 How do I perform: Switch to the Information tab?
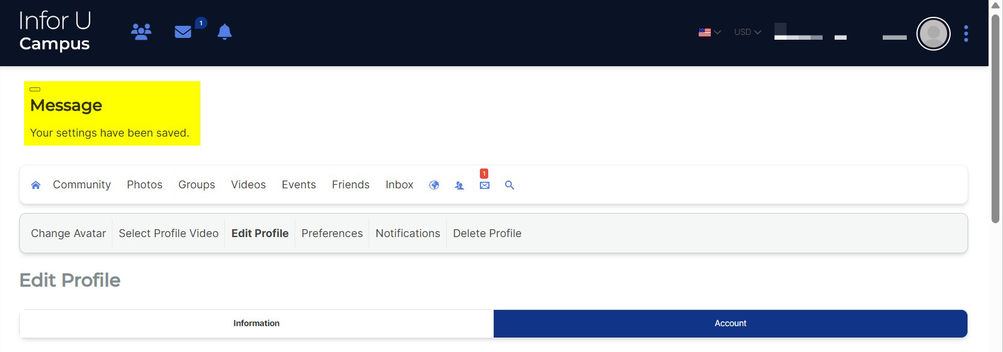tap(256, 324)
